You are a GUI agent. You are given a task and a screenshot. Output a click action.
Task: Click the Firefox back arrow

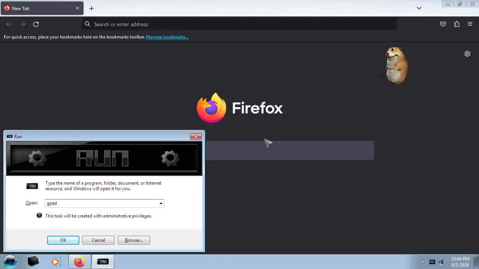pos(9,24)
